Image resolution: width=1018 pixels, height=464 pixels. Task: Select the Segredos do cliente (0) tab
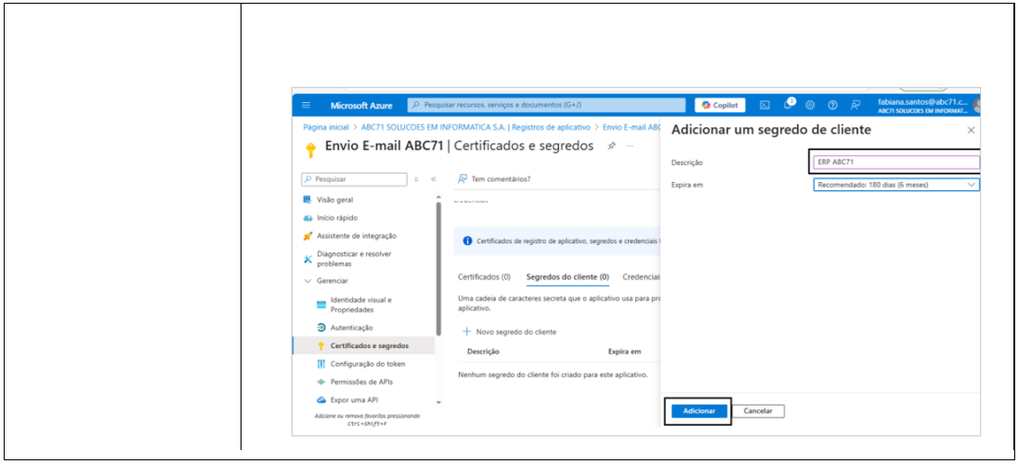[567, 277]
